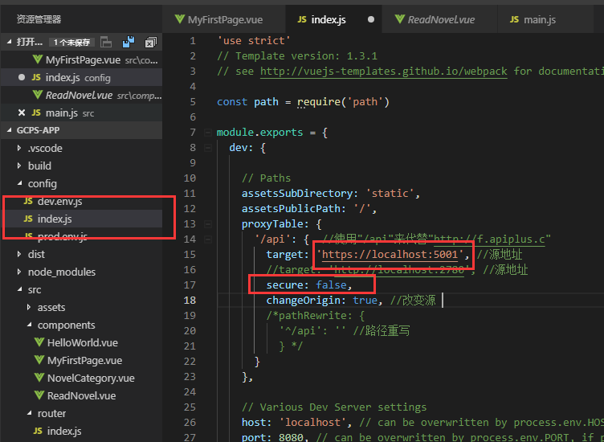This screenshot has height=442, width=604.
Task: Open the vuejs-templates webpack link
Action: (x=384, y=72)
